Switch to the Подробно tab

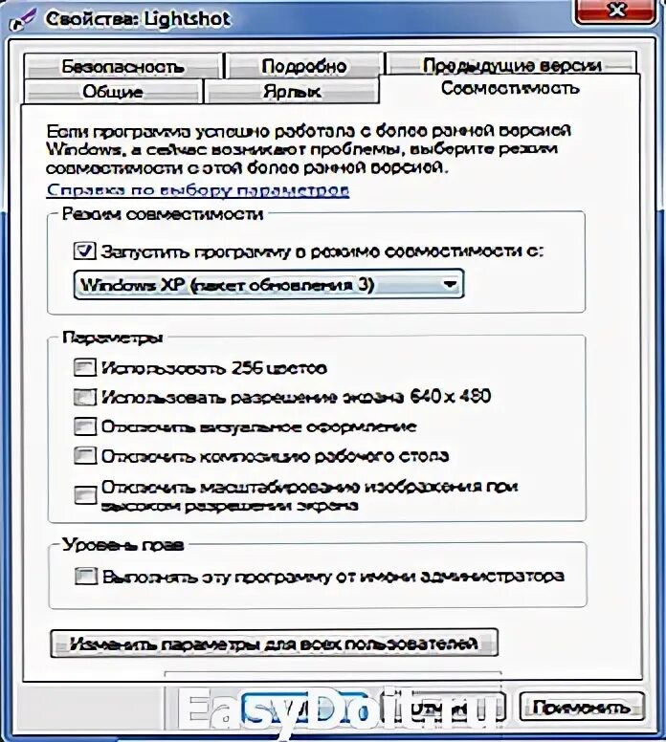click(303, 66)
